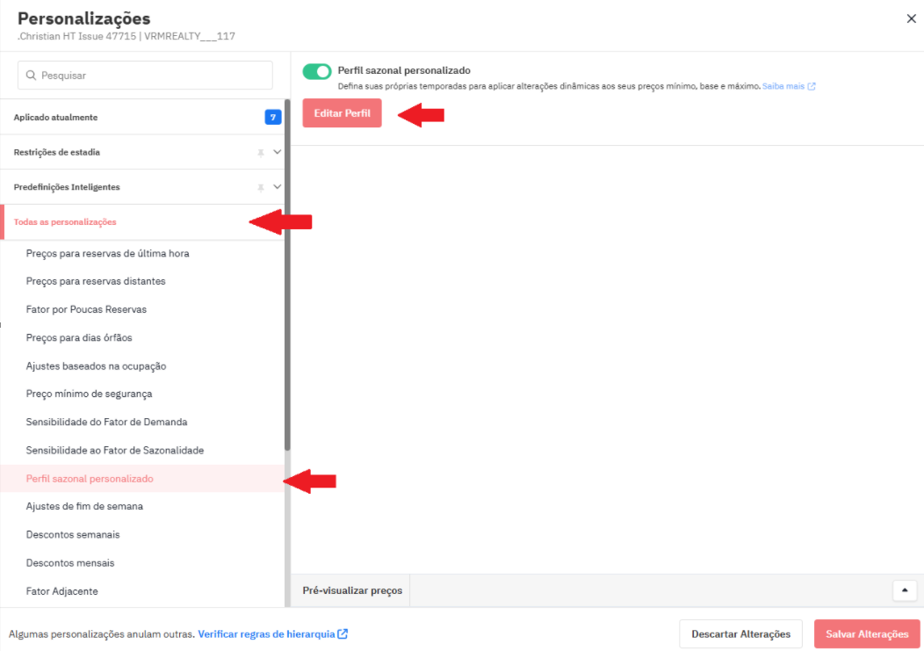Image resolution: width=924 pixels, height=651 pixels.
Task: Select Ajustes de fim de semana
Action: pos(84,507)
